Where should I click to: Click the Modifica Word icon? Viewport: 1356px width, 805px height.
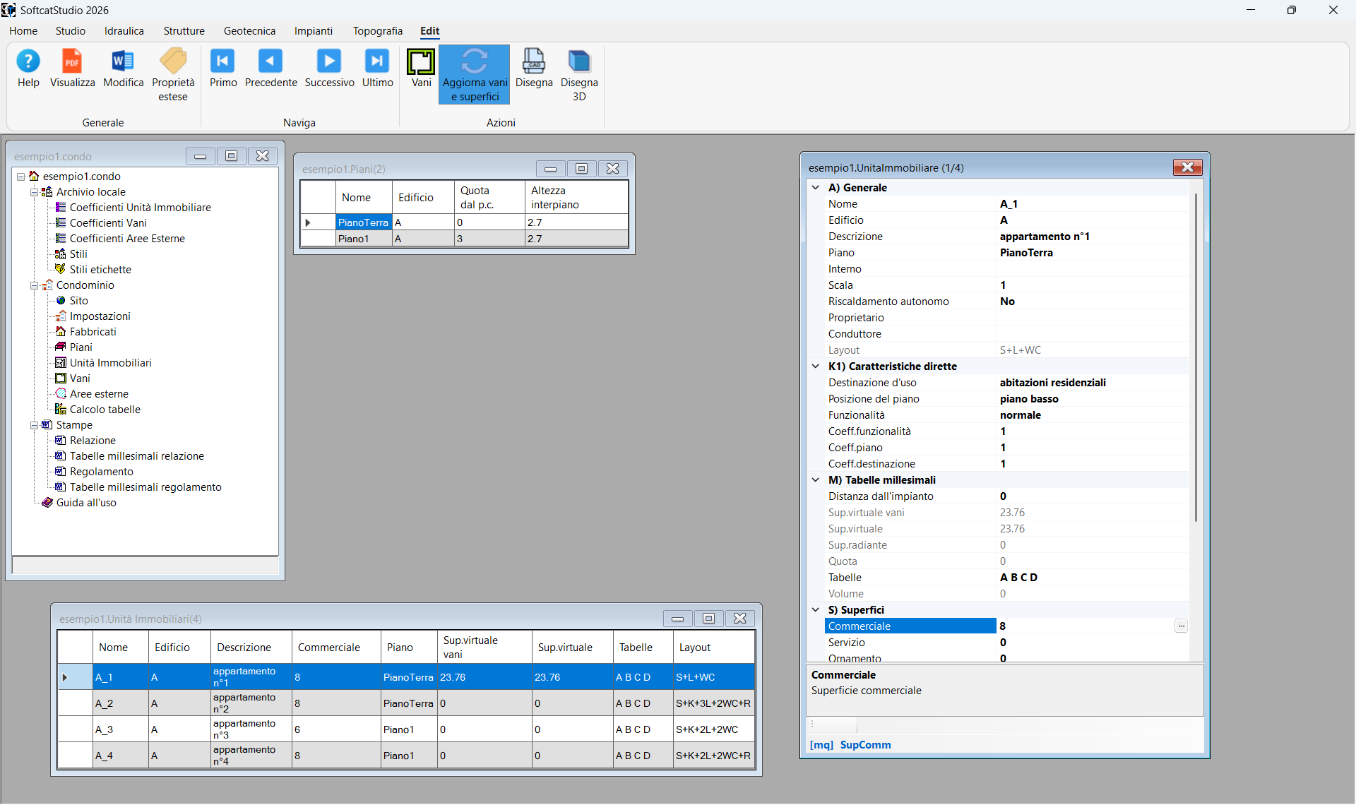123,68
